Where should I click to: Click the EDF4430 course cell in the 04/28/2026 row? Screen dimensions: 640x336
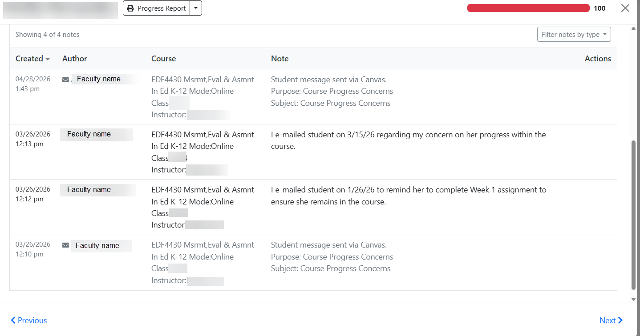coord(203,97)
